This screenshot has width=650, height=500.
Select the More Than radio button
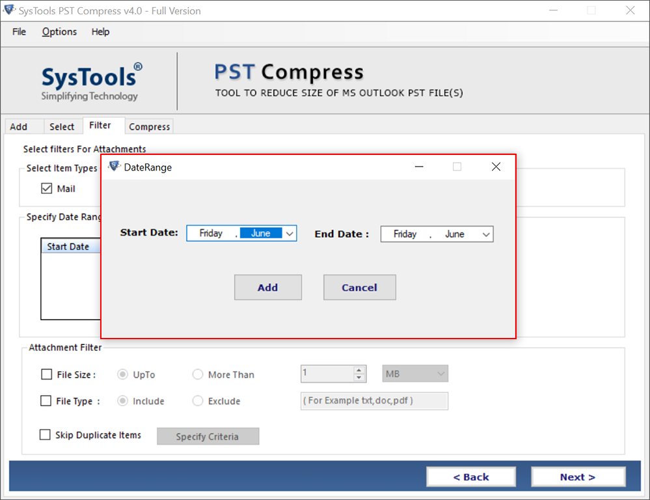coord(198,374)
